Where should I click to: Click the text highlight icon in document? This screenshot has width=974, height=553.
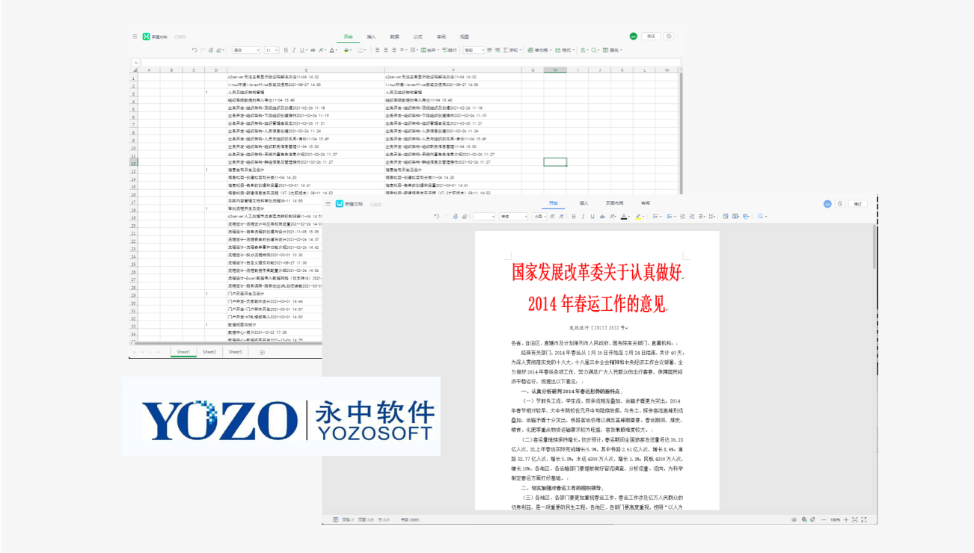(x=638, y=216)
